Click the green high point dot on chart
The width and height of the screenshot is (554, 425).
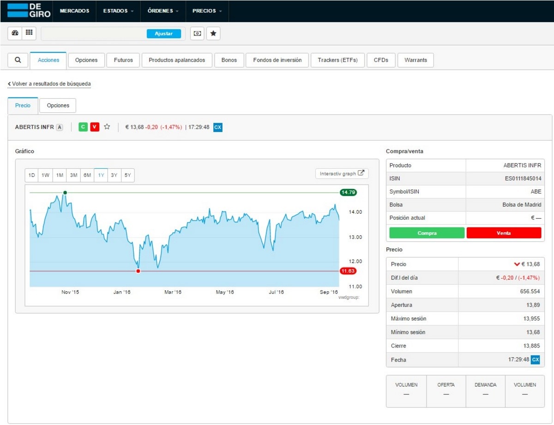65,192
